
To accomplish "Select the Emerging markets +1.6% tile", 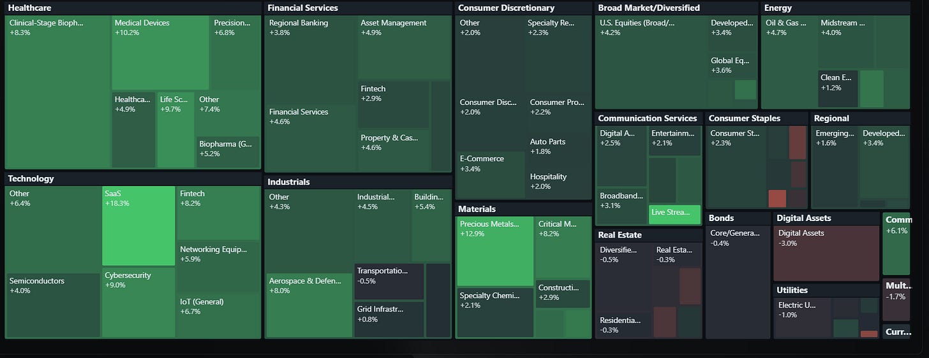I will 835,167.
